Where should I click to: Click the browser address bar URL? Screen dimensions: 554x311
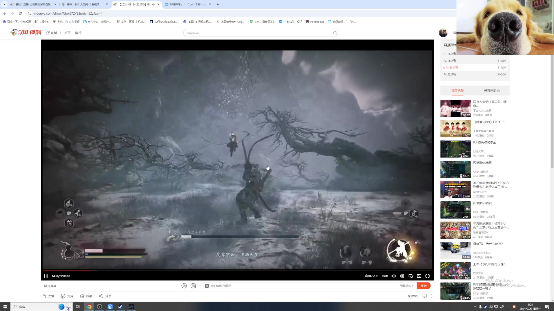(x=68, y=14)
